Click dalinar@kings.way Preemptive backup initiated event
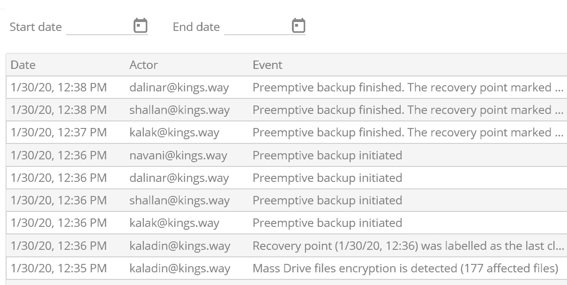The image size is (567, 285). (327, 178)
